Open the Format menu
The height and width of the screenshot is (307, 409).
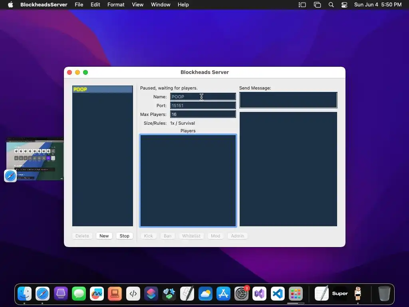click(116, 5)
